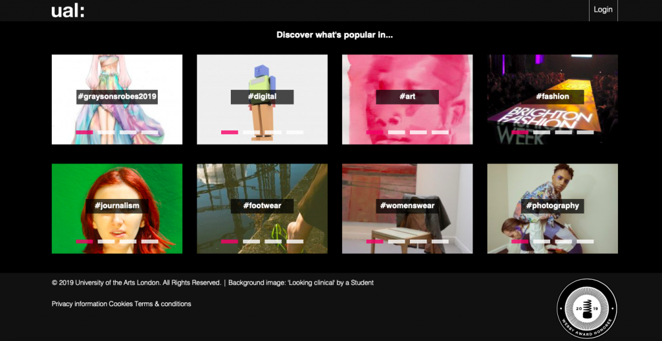Show second slide indicator on #fashion card
662x341 pixels.
click(542, 132)
